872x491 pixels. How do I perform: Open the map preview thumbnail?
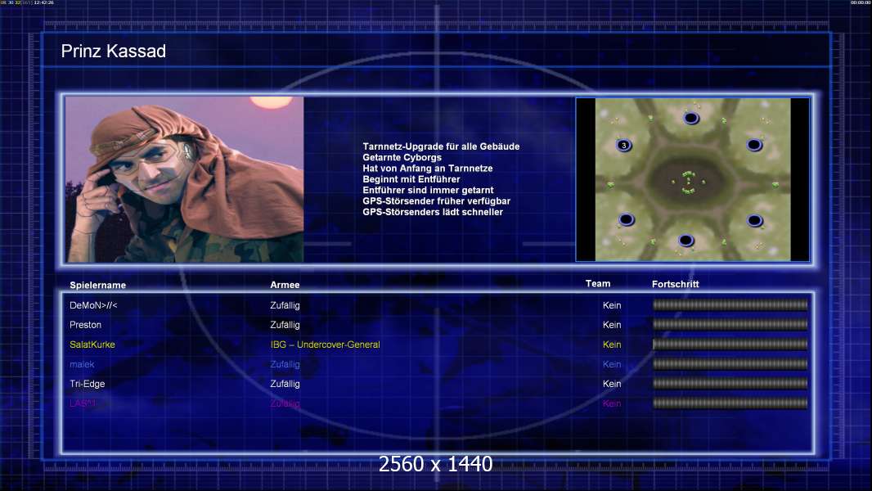[692, 179]
